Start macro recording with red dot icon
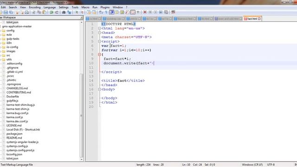This screenshot has width=297, height=167. (145, 13)
